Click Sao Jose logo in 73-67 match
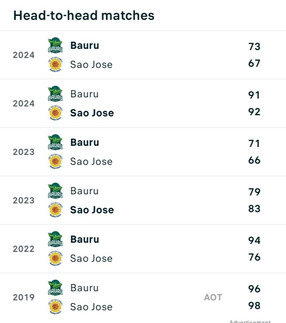Image resolution: width=286 pixels, height=323 pixels. click(55, 64)
